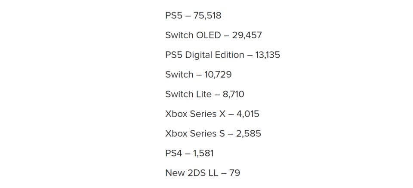Select the New 2DS LL figure 79

click(x=235, y=173)
